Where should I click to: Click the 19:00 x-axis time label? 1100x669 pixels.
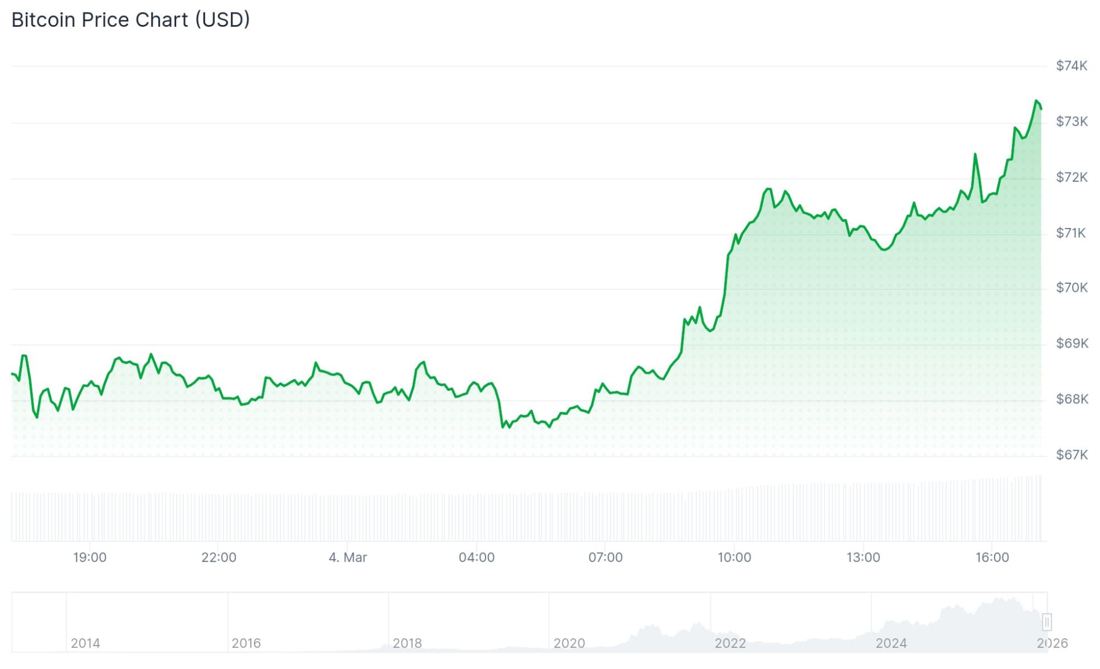89,557
